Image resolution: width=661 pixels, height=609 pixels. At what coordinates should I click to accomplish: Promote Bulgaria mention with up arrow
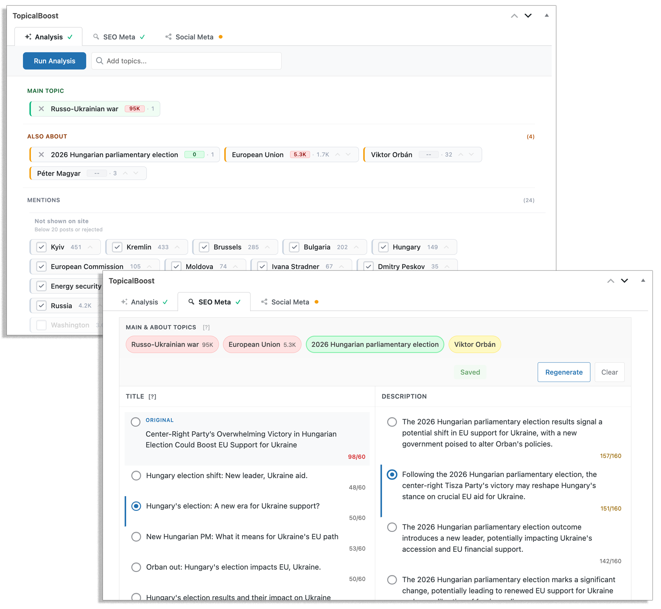(356, 247)
